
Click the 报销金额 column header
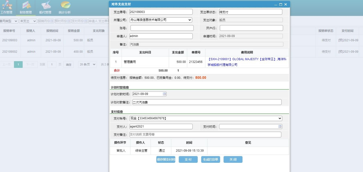tap(74, 31)
